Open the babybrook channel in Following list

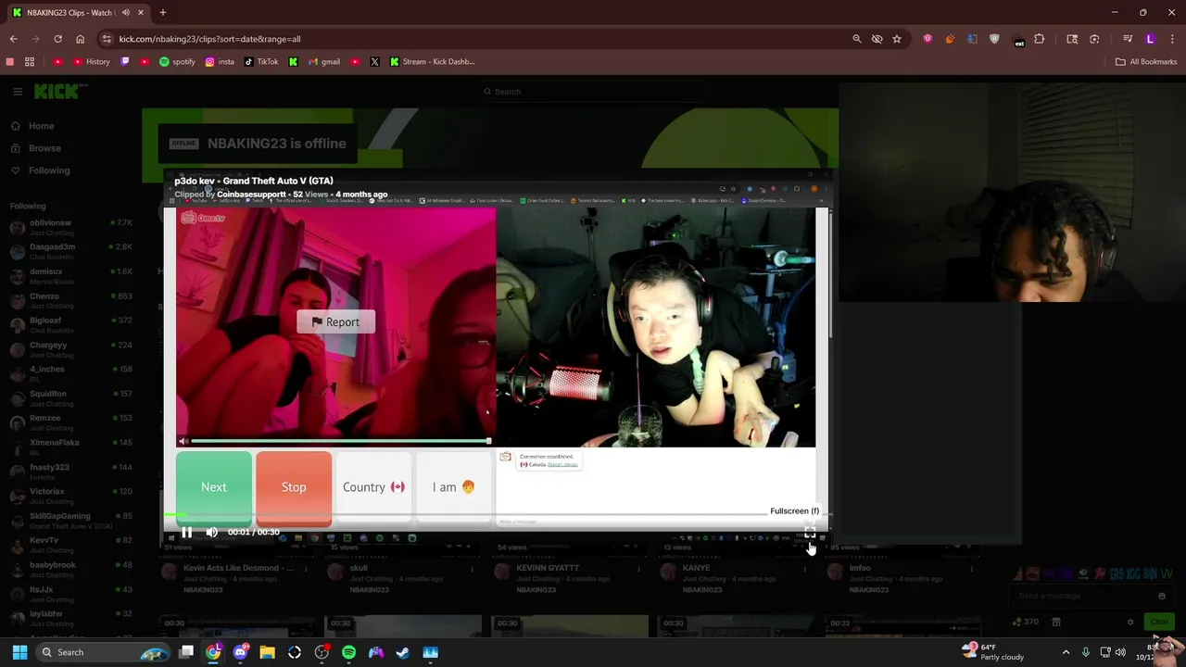coord(70,570)
